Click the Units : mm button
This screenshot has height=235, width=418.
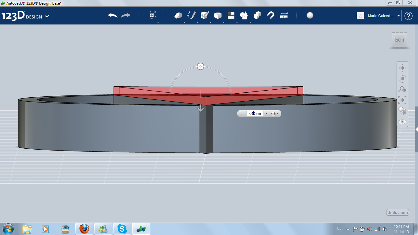pyautogui.click(x=398, y=212)
